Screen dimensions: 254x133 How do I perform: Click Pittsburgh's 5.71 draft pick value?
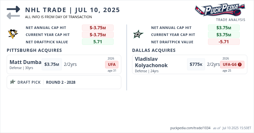point(97,42)
